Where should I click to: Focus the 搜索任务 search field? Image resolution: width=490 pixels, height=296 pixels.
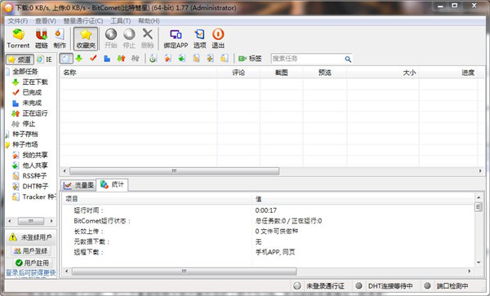click(308, 59)
